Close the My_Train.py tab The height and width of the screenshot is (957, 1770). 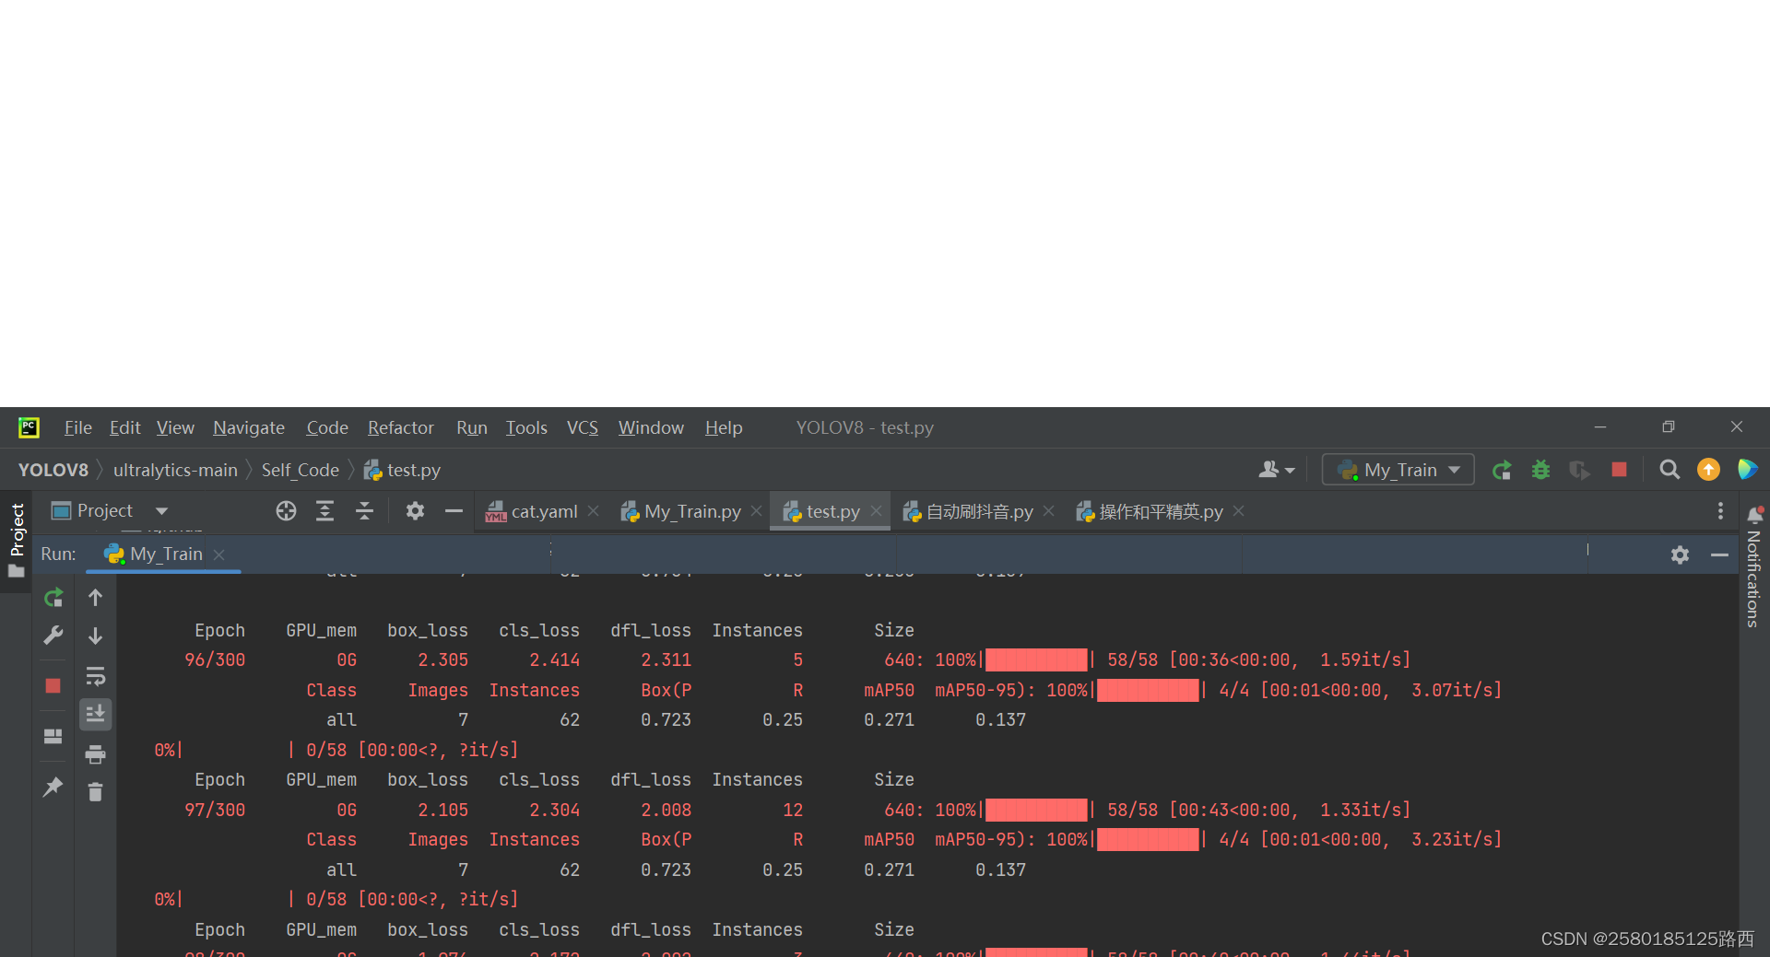(x=756, y=511)
